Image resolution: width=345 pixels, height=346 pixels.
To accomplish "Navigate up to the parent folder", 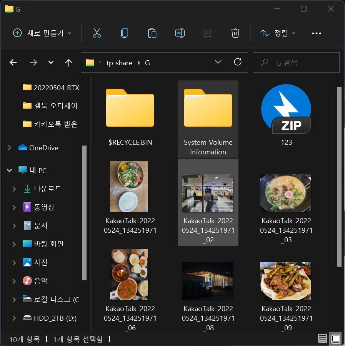I will coord(68,62).
